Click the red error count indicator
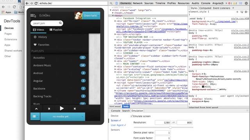This screenshot has width=250, height=140. [x=230, y=3]
